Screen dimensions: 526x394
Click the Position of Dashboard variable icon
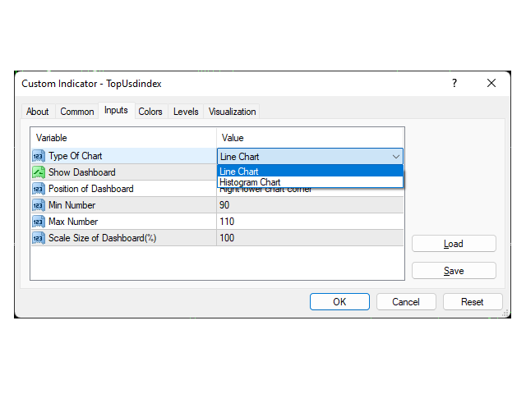coord(39,189)
